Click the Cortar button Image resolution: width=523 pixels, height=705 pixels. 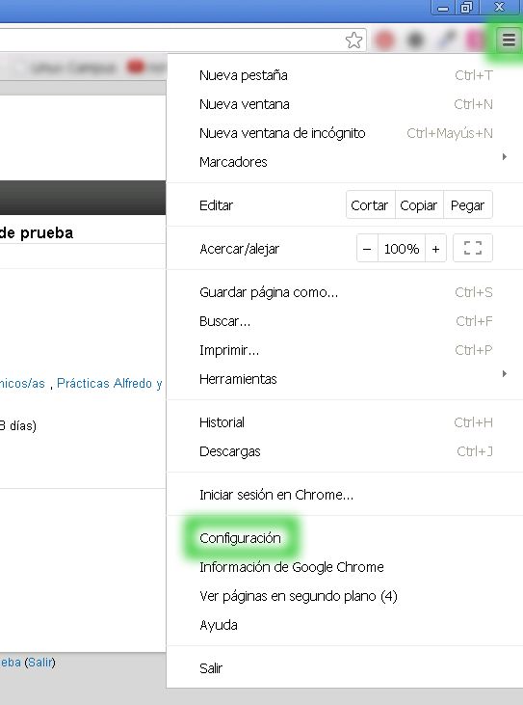(x=371, y=205)
